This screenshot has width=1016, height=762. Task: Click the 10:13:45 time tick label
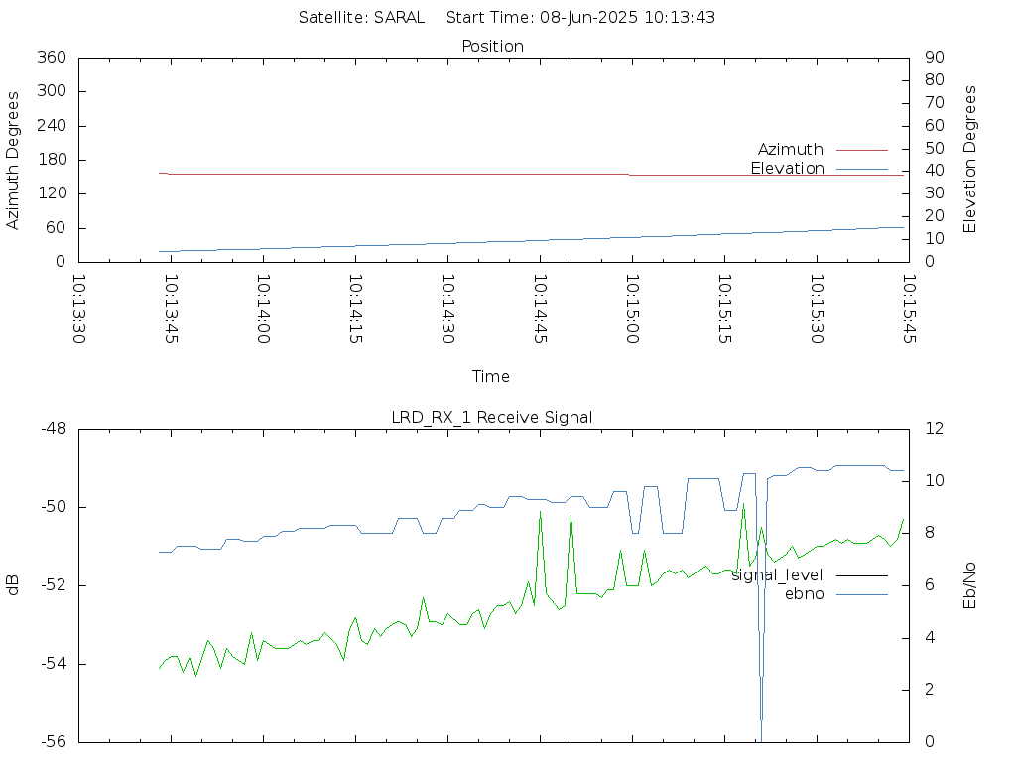(171, 310)
